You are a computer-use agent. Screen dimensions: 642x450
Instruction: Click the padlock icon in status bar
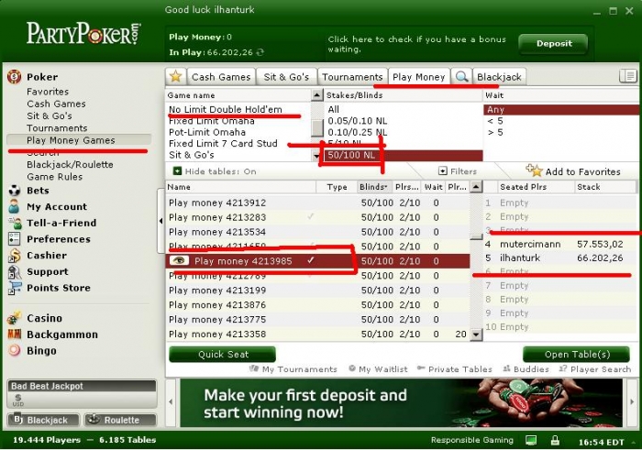[555, 441]
